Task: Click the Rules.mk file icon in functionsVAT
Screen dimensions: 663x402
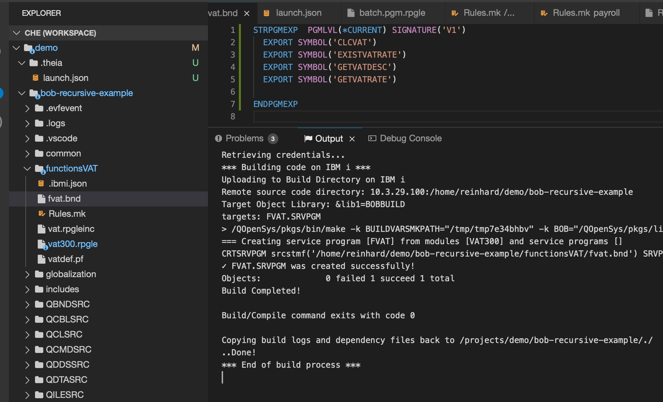Action: (42, 214)
